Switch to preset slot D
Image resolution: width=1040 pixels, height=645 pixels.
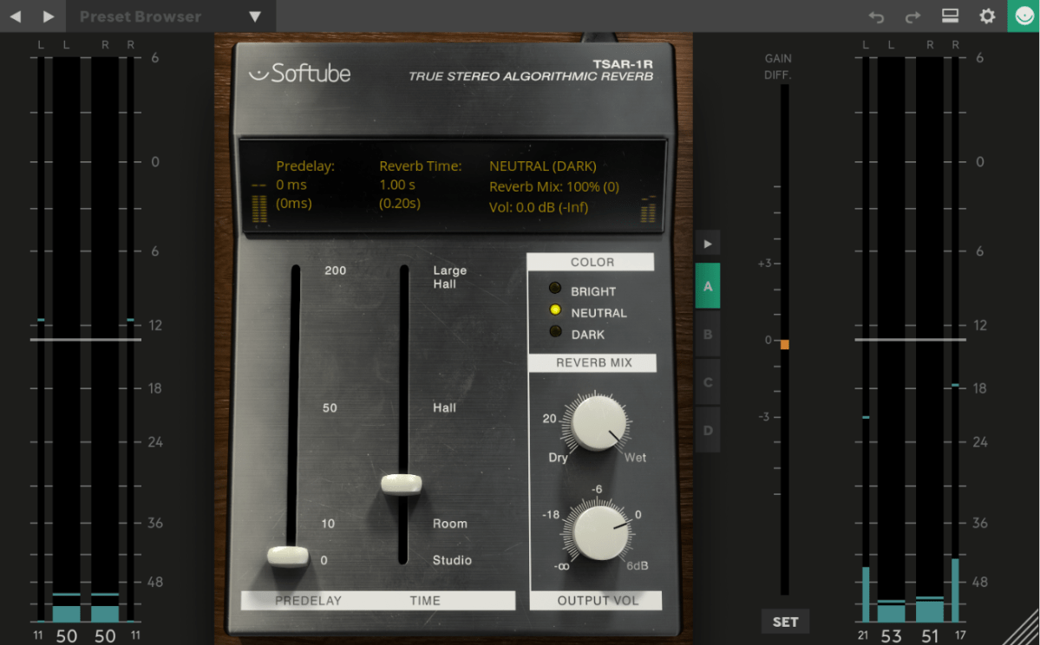(708, 430)
